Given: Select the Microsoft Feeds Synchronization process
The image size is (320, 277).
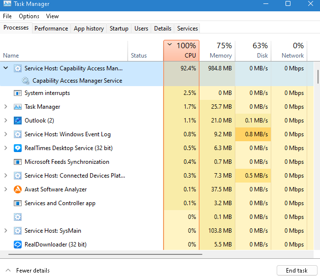Looking at the screenshot, I should [157, 162].
